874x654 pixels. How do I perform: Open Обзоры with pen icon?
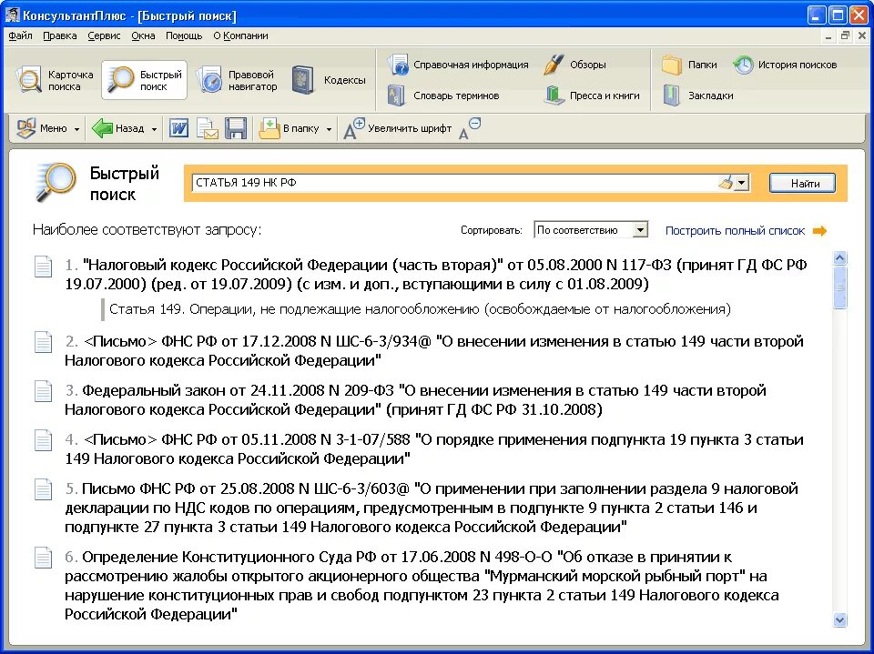pyautogui.click(x=574, y=65)
